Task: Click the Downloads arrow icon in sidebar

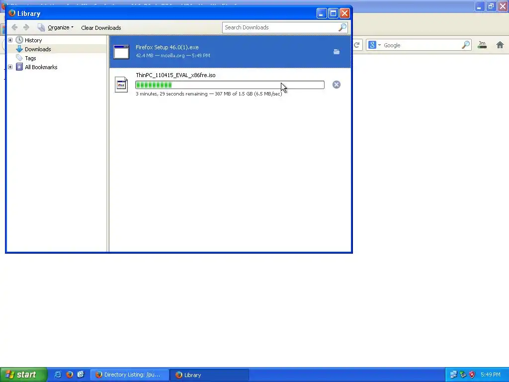Action: (19, 49)
